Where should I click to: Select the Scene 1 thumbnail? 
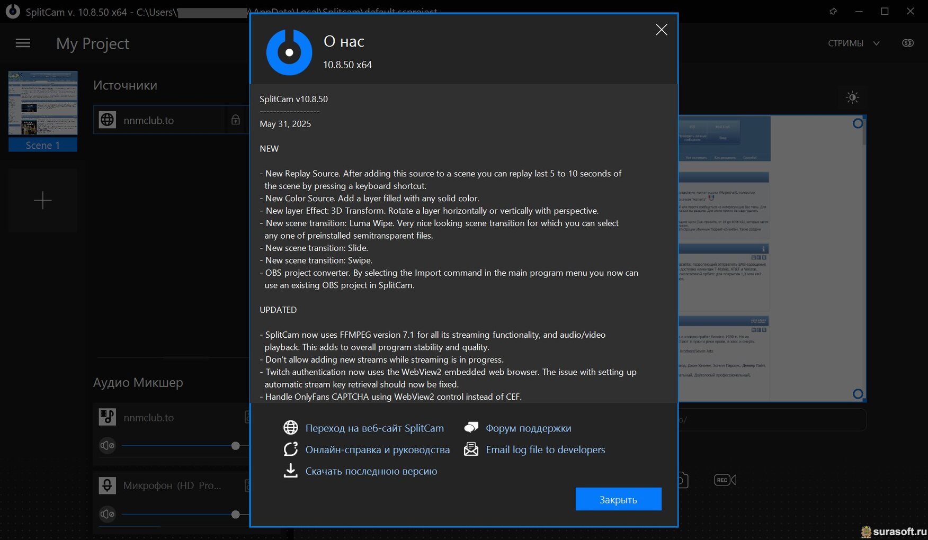(43, 111)
